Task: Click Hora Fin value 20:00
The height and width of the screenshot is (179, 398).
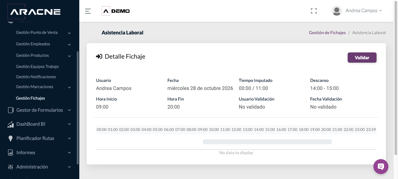Action: tap(174, 107)
